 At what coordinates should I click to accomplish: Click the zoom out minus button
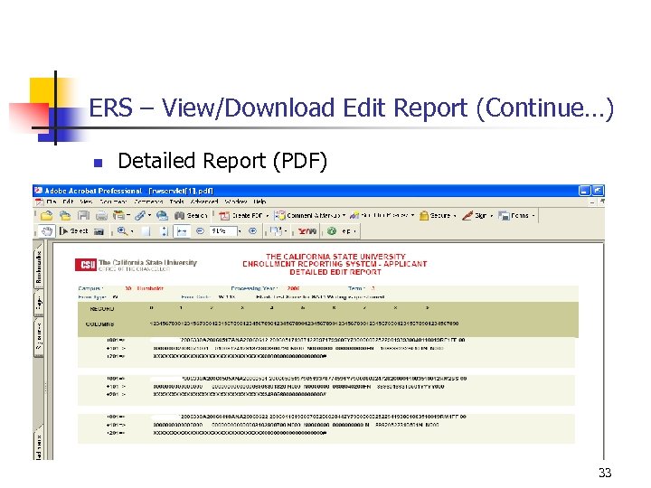pos(200,231)
